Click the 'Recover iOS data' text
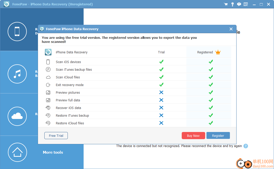 (68, 108)
